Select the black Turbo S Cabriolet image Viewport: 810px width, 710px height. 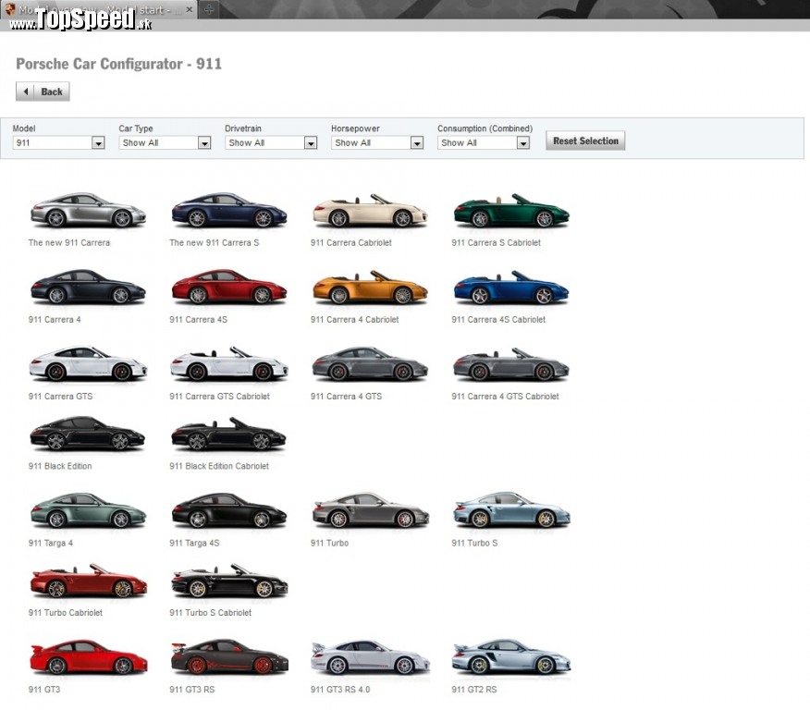point(229,581)
